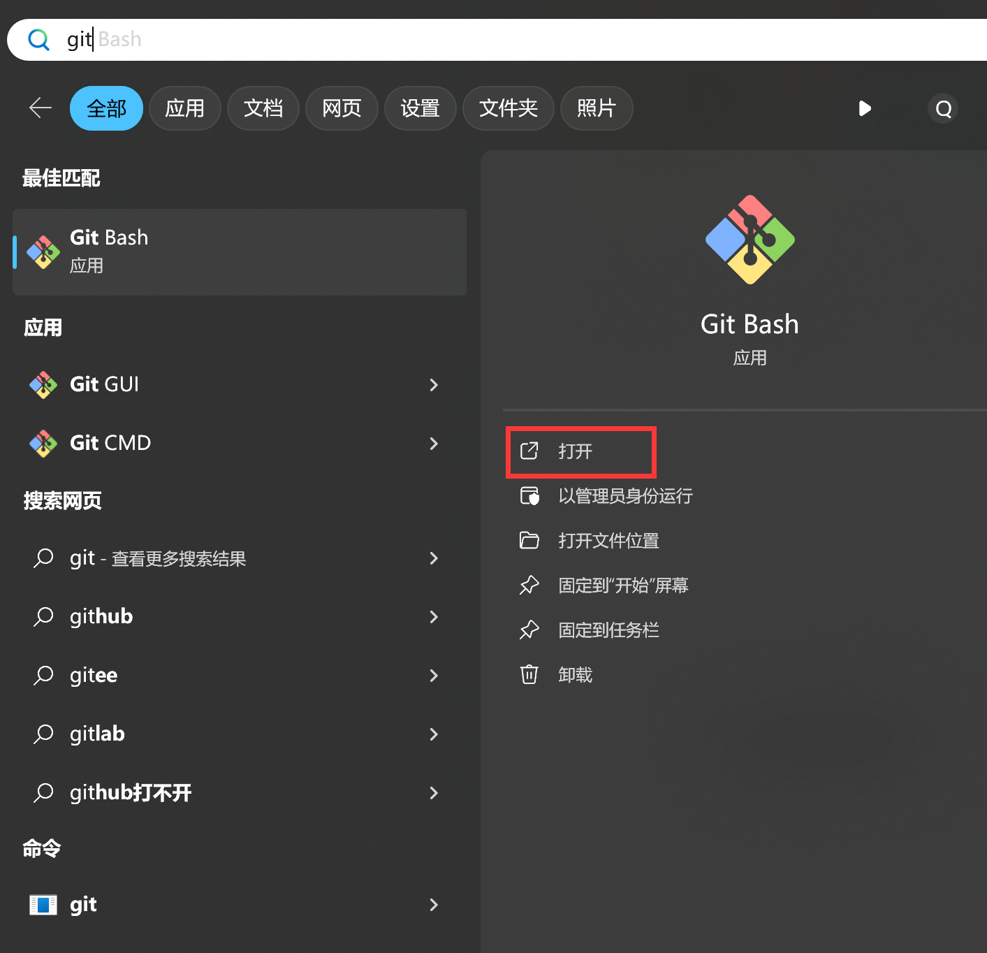Select the github web suggestion

[240, 617]
